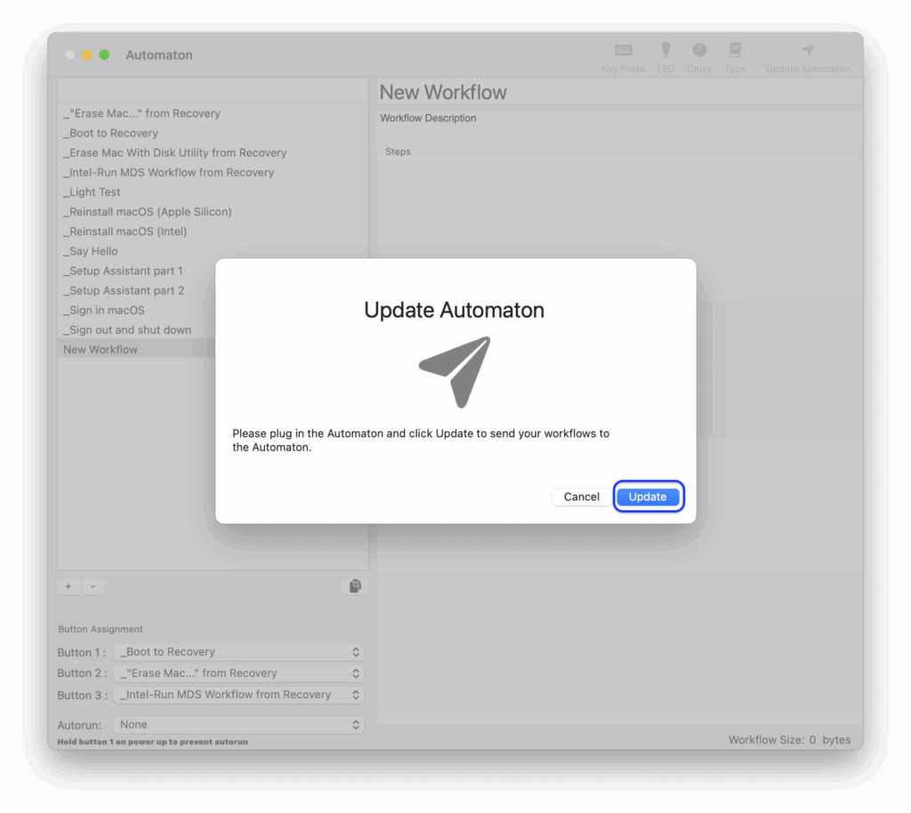Click the Type toolbar icon
The height and width of the screenshot is (813, 911).
coord(735,50)
